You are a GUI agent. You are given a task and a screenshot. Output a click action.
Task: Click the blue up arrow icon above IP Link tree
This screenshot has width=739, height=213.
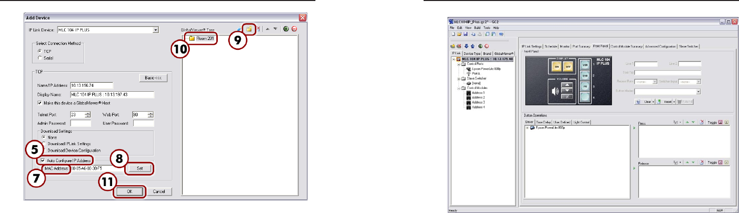(472, 46)
